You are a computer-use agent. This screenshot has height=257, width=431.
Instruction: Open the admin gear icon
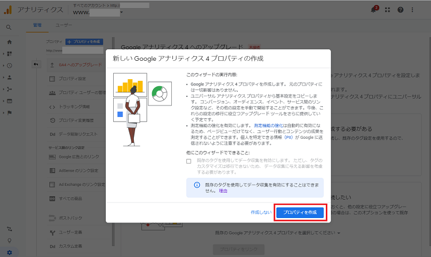pos(9,252)
